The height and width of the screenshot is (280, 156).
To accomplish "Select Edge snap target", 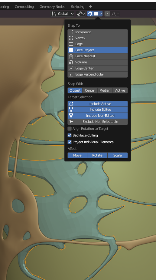I will pyautogui.click(x=98, y=44).
